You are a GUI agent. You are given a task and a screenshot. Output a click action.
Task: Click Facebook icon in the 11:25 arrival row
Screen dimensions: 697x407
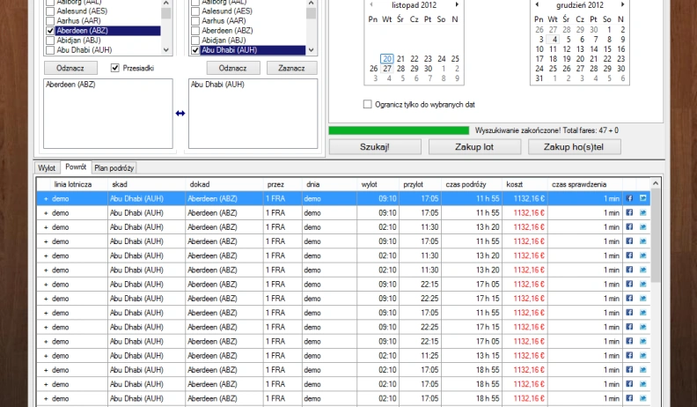[629, 355]
